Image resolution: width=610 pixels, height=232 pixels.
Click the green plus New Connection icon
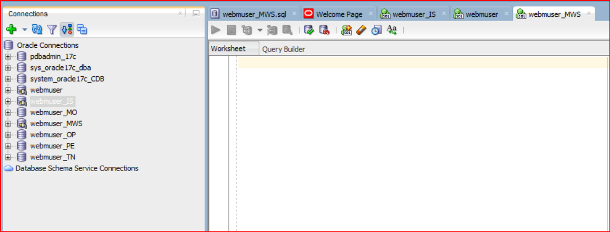coord(12,29)
